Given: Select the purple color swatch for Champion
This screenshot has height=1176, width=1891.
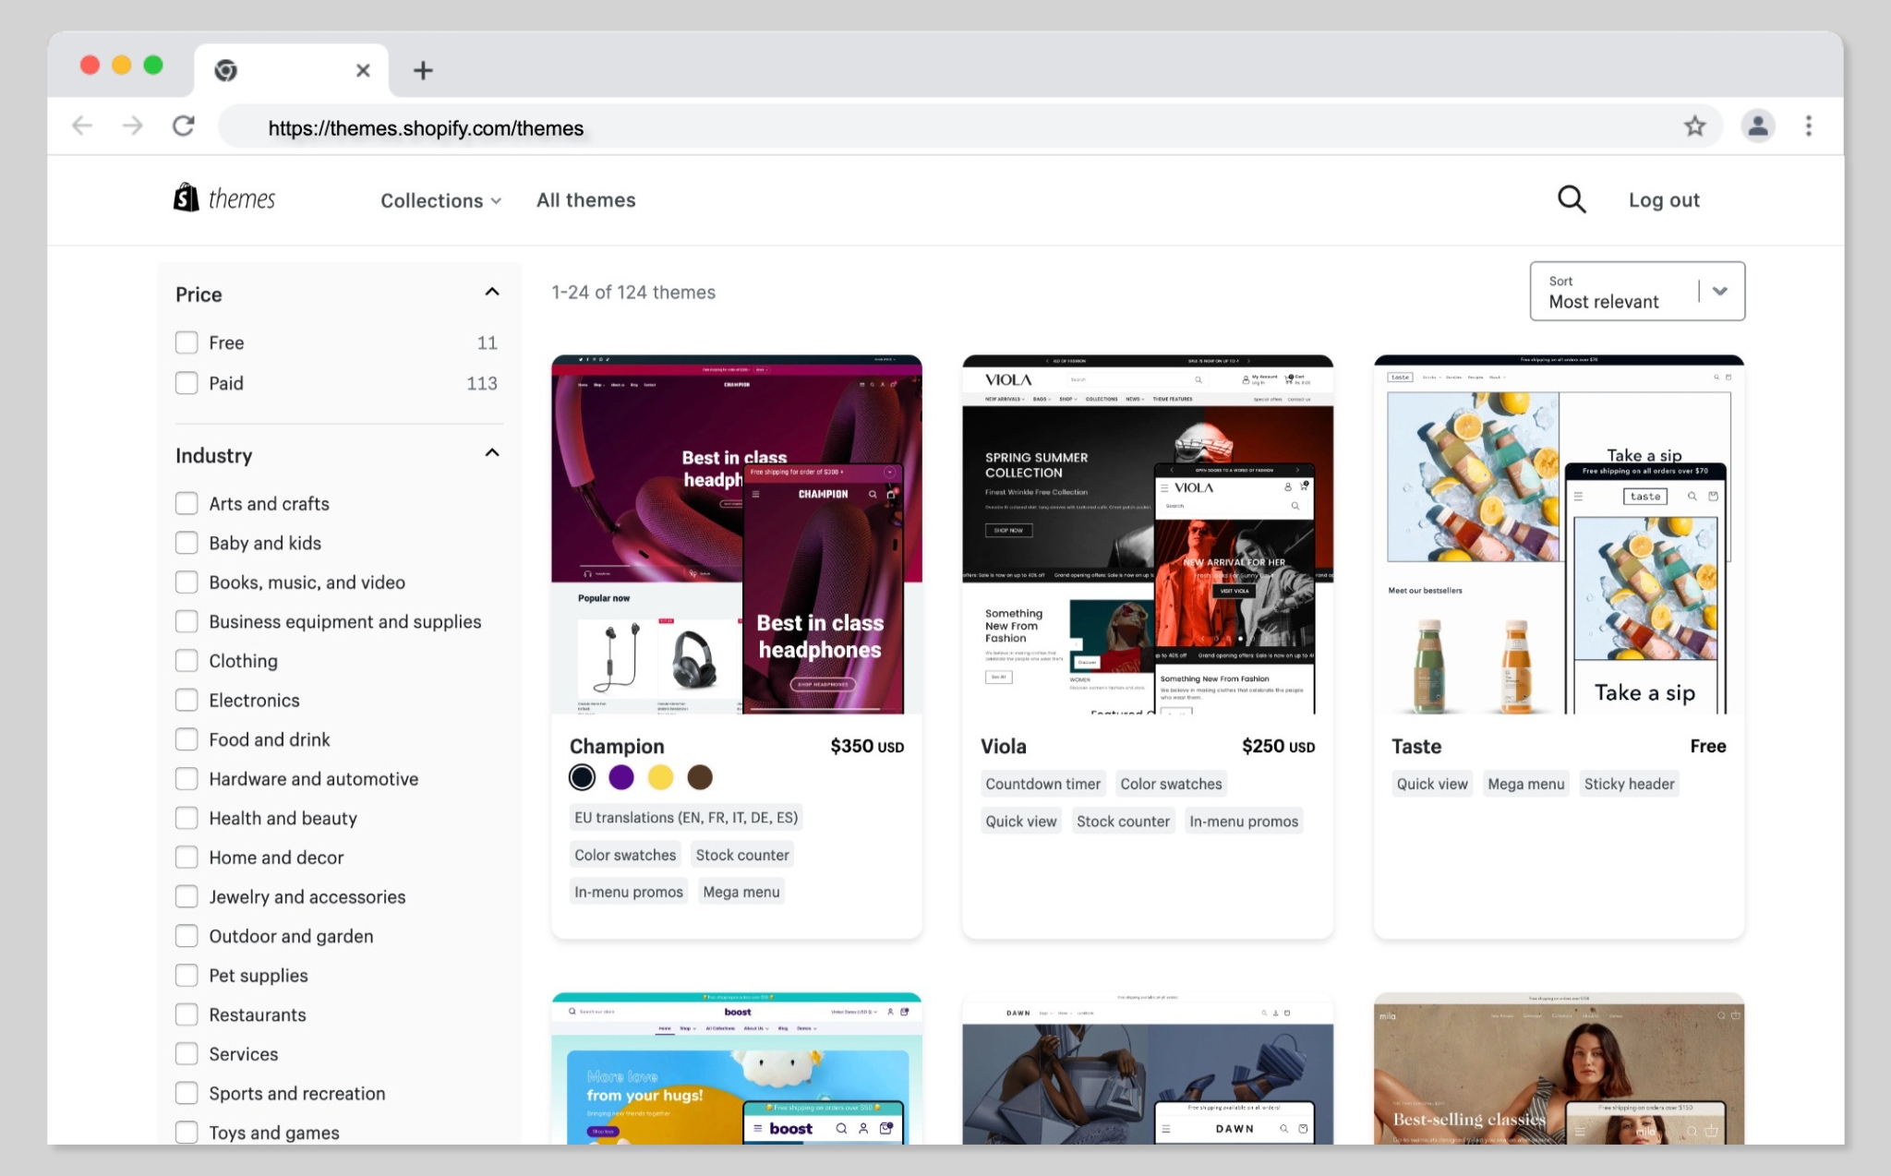Looking at the screenshot, I should pyautogui.click(x=621, y=776).
